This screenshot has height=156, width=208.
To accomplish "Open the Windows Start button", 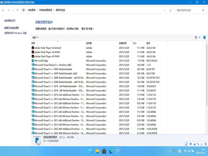I will 91,151.
